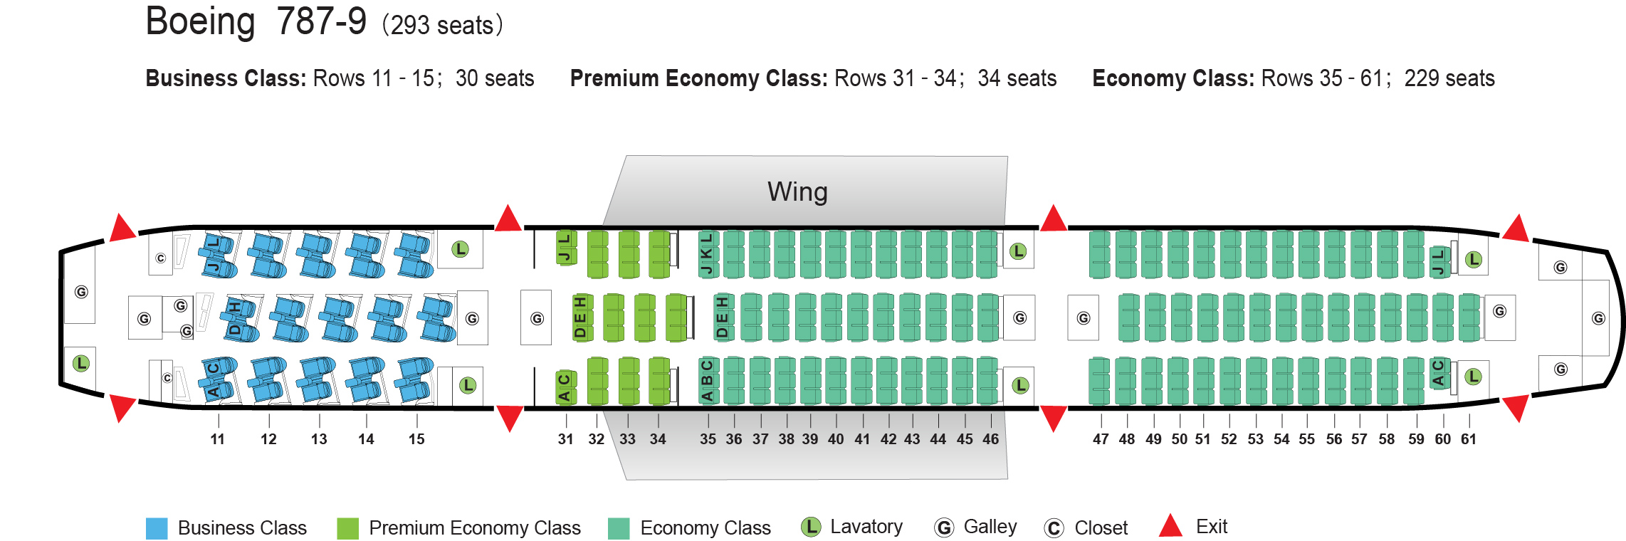1626x541 pixels.
Task: Click the Premium Economy green legend swatch
Action: point(347,528)
